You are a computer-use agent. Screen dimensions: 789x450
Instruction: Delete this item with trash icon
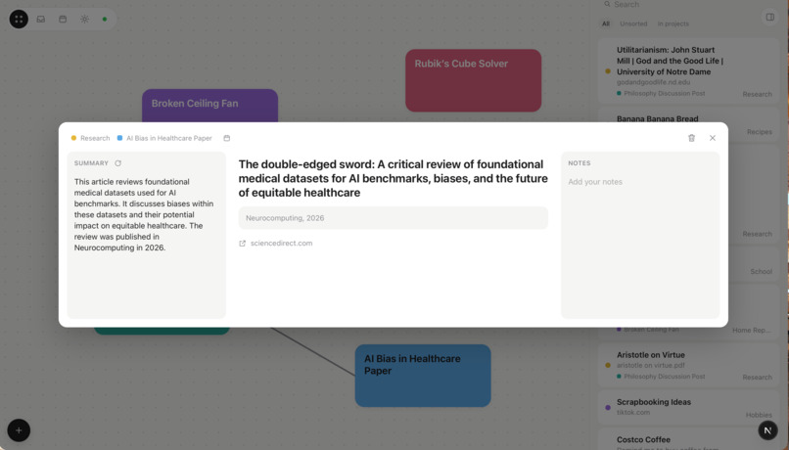(691, 138)
